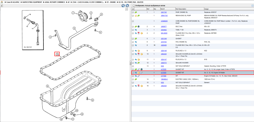
Task: Open part number link 845-8020
Action: (164, 33)
